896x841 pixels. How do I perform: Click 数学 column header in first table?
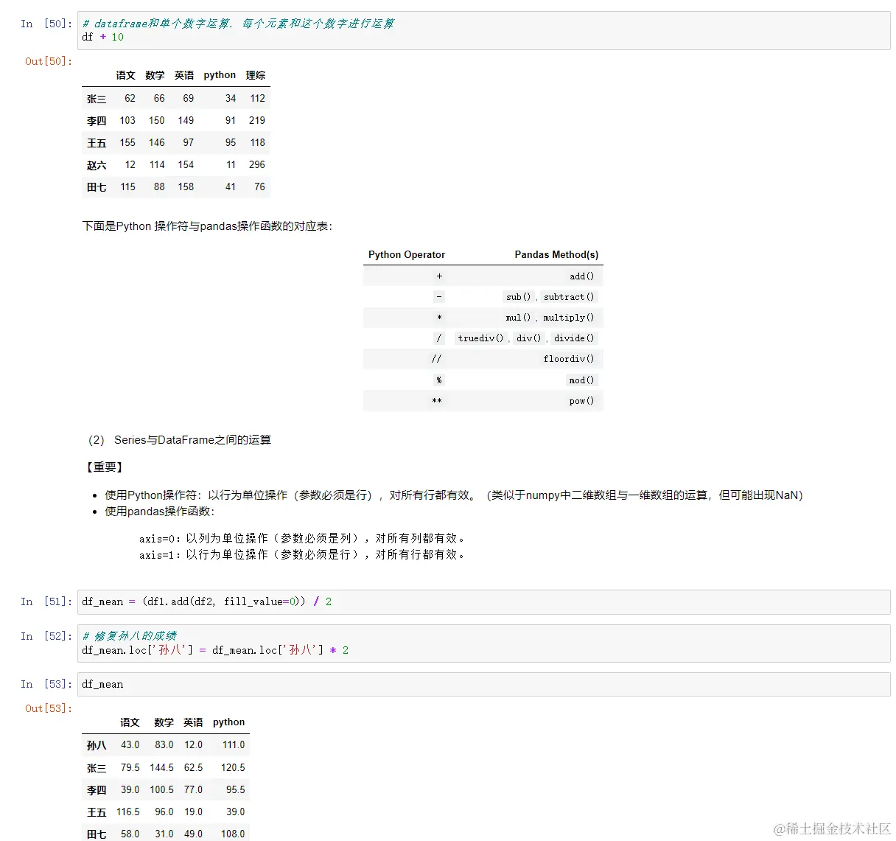coord(155,75)
